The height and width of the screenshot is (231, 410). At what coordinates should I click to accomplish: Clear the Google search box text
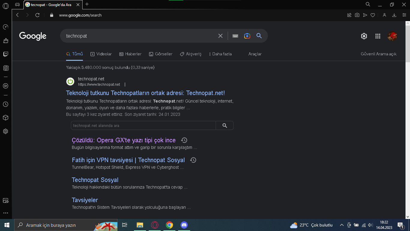click(x=220, y=36)
